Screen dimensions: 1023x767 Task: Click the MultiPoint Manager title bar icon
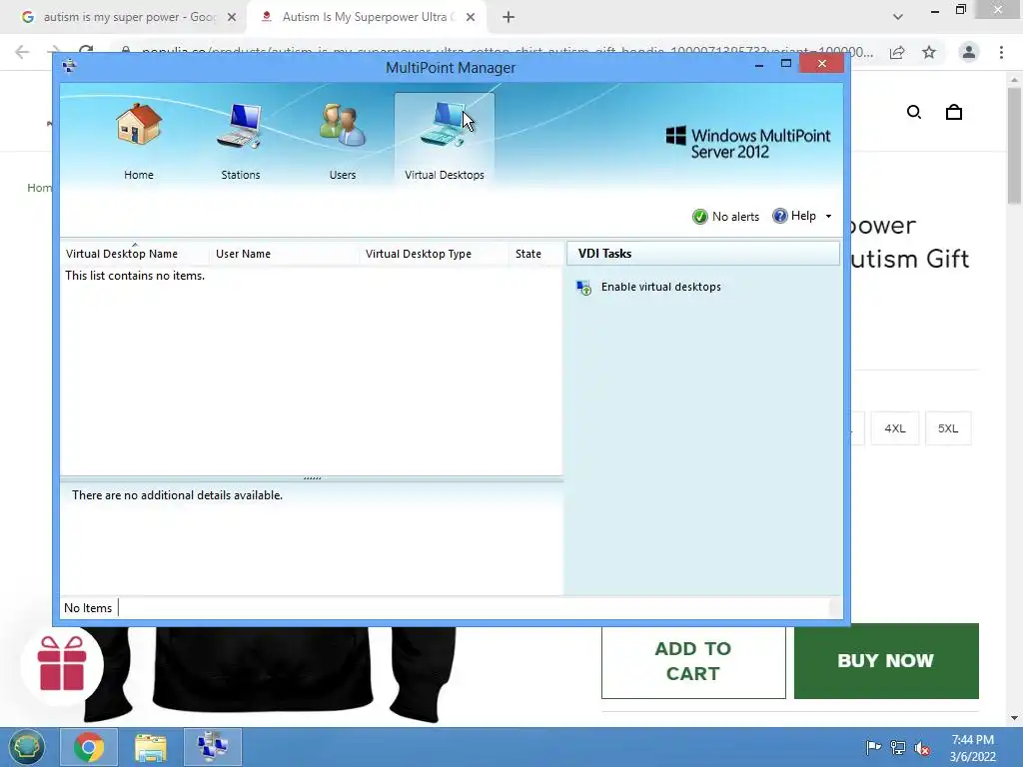click(69, 65)
